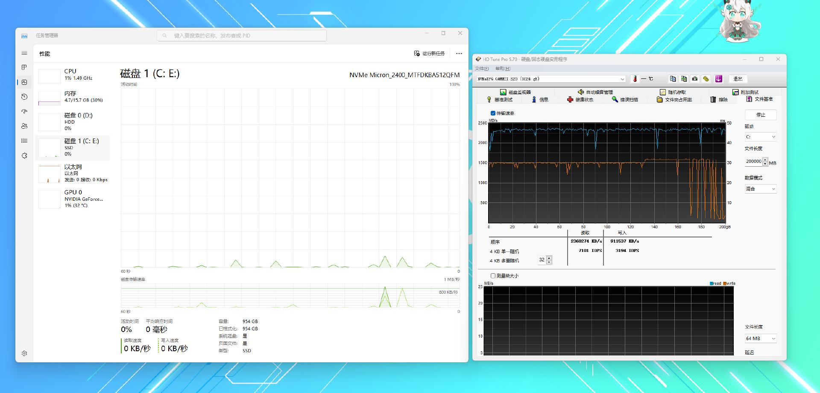
Task: Enable the 测量块大小 checkbox
Action: click(x=493, y=276)
